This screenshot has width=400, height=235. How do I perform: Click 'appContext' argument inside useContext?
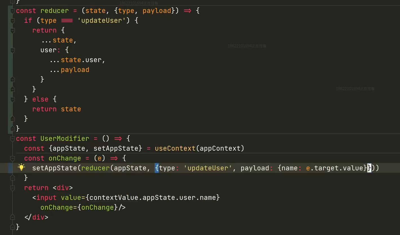220,148
